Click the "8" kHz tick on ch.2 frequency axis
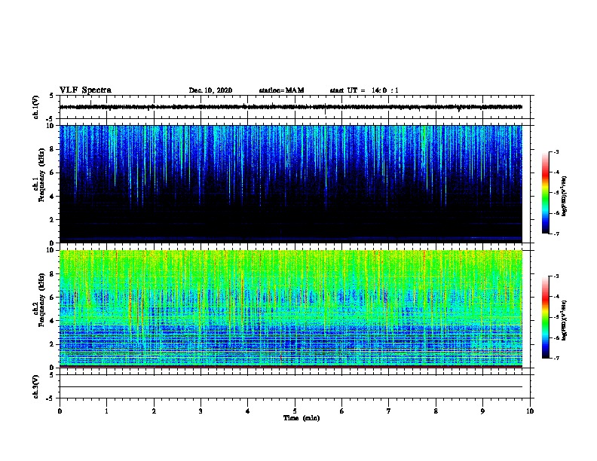 point(52,274)
